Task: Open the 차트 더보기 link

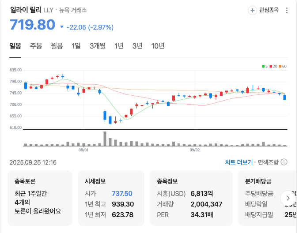Action: pos(238,162)
